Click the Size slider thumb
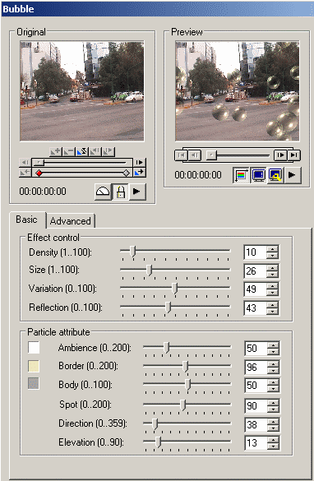This screenshot has height=481, width=314. 149,271
